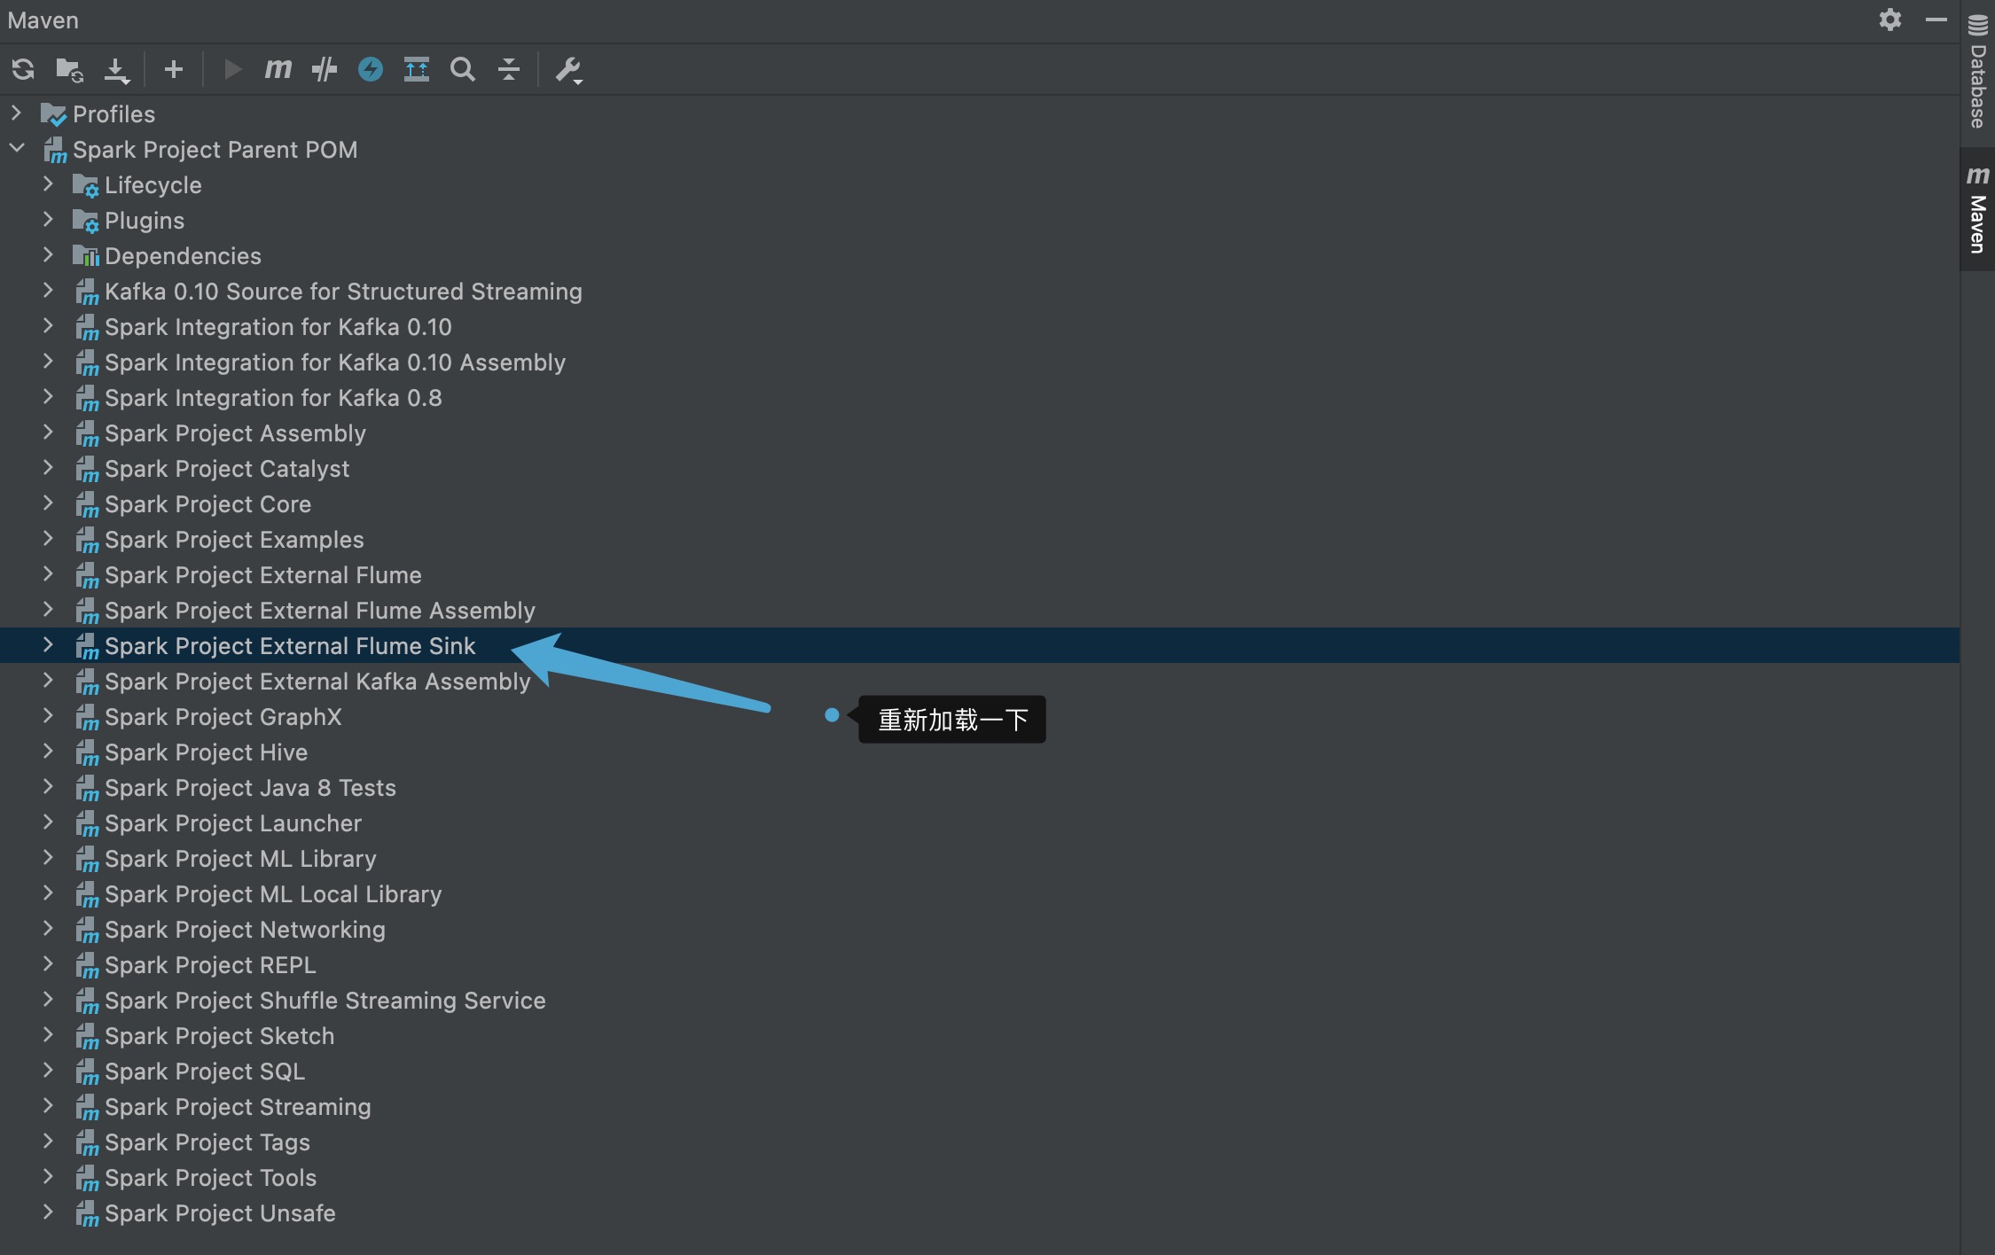The image size is (1995, 1255).
Task: Click Spark Project GraphX module icon
Action: (87, 717)
